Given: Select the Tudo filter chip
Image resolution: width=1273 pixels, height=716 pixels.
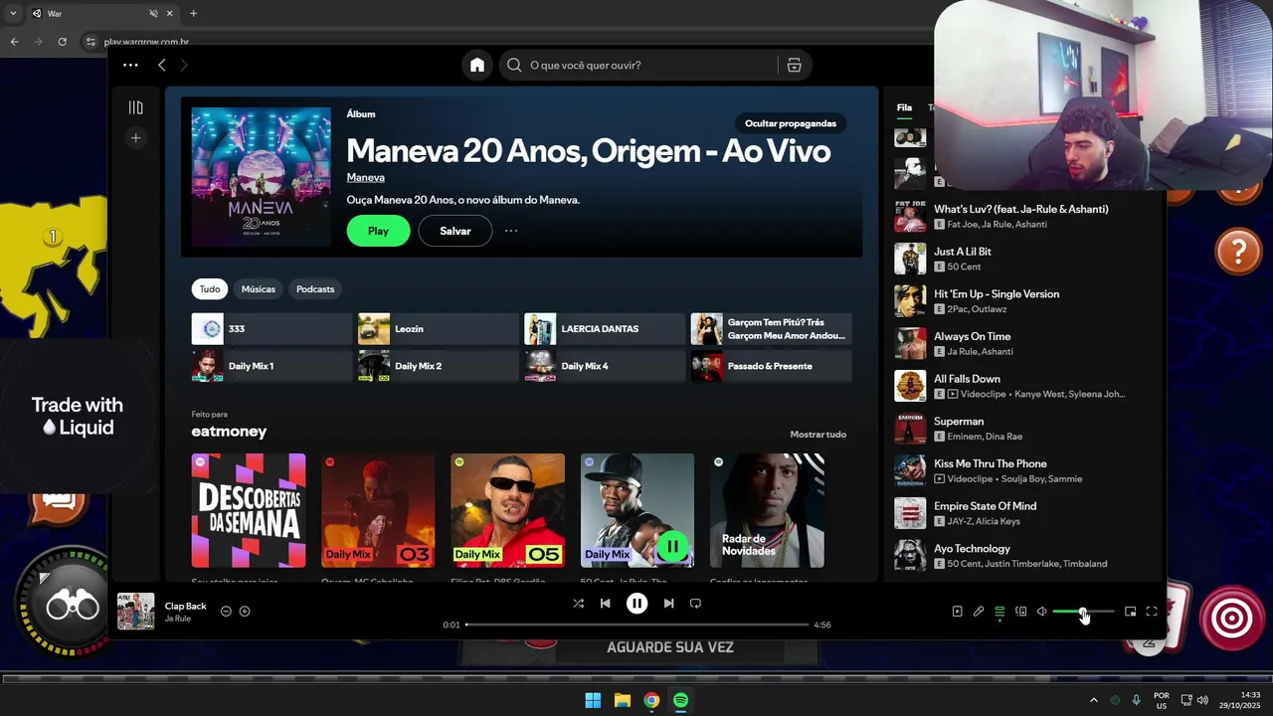Looking at the screenshot, I should click(210, 289).
